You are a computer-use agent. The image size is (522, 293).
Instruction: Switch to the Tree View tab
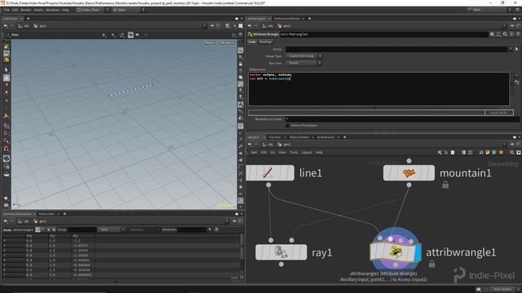(x=275, y=137)
